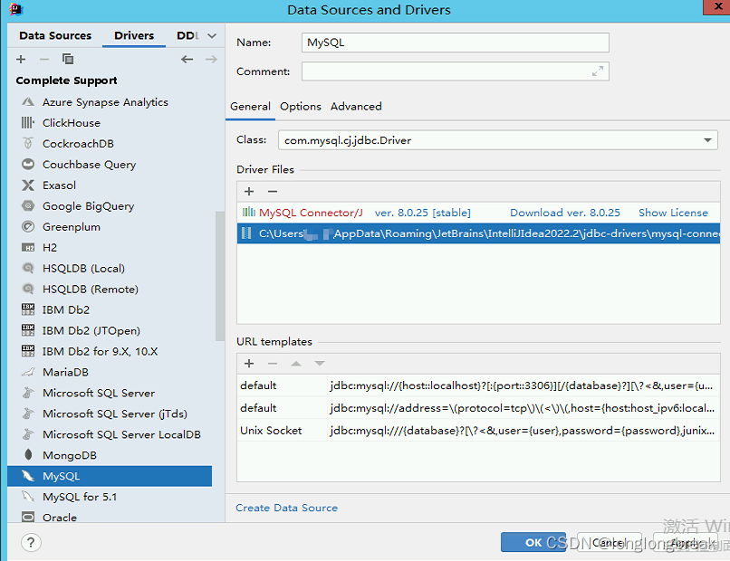Duplicate the selected driver with the copy icon
This screenshot has height=561, width=730.
pos(67,59)
